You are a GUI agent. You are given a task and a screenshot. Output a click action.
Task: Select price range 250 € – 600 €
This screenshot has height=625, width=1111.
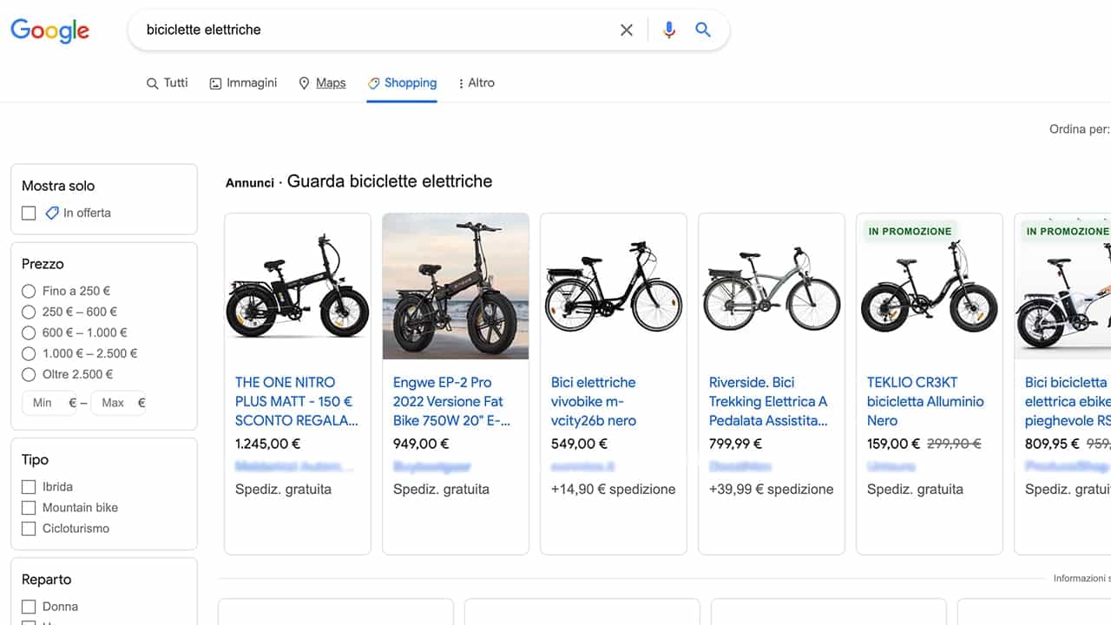29,312
